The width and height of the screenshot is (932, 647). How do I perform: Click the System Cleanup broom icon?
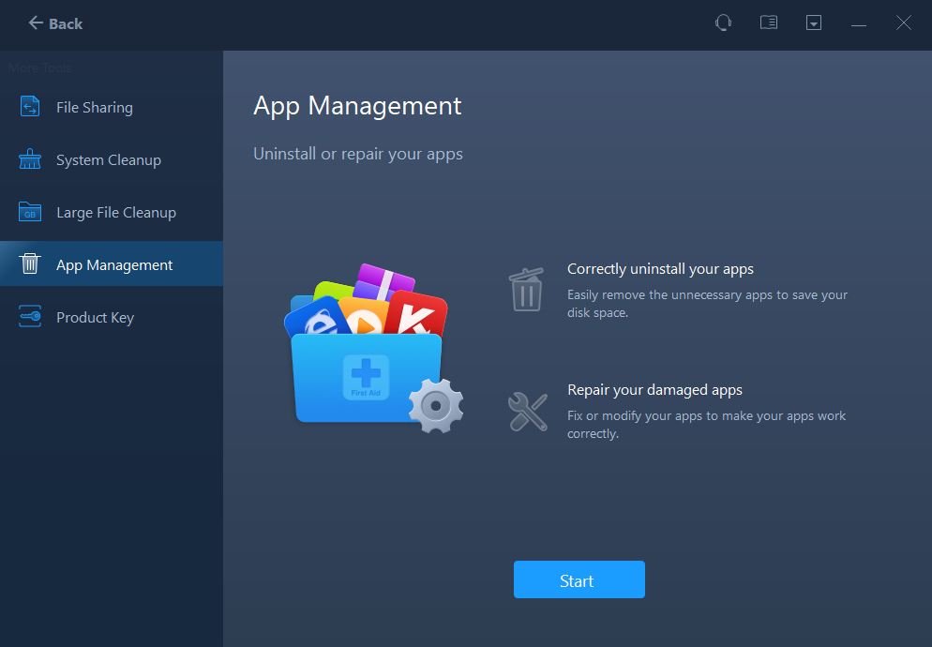pyautogui.click(x=30, y=159)
